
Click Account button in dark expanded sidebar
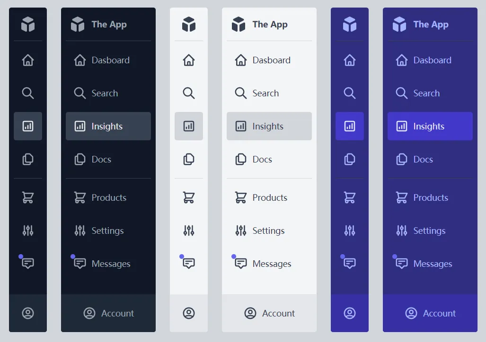pos(108,313)
